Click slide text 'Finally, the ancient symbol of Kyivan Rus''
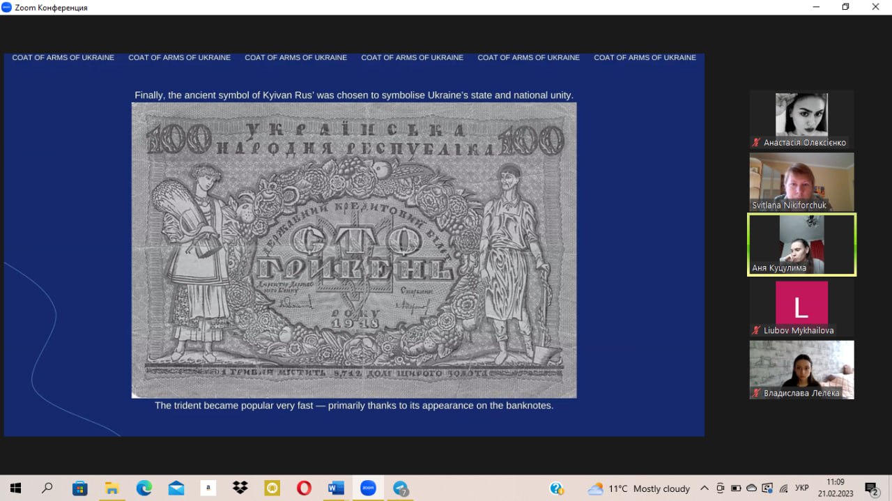Screen dimensions: 892x501 225,95
